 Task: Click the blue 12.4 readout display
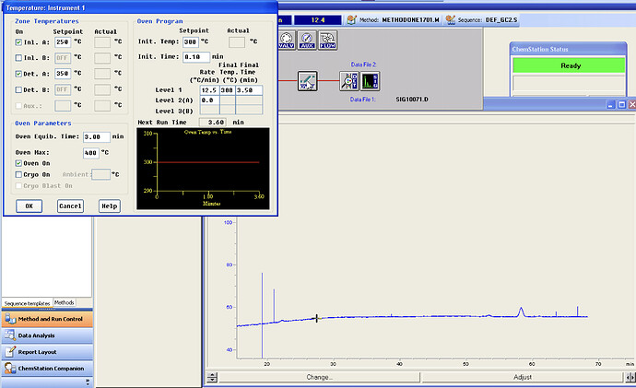coord(318,20)
